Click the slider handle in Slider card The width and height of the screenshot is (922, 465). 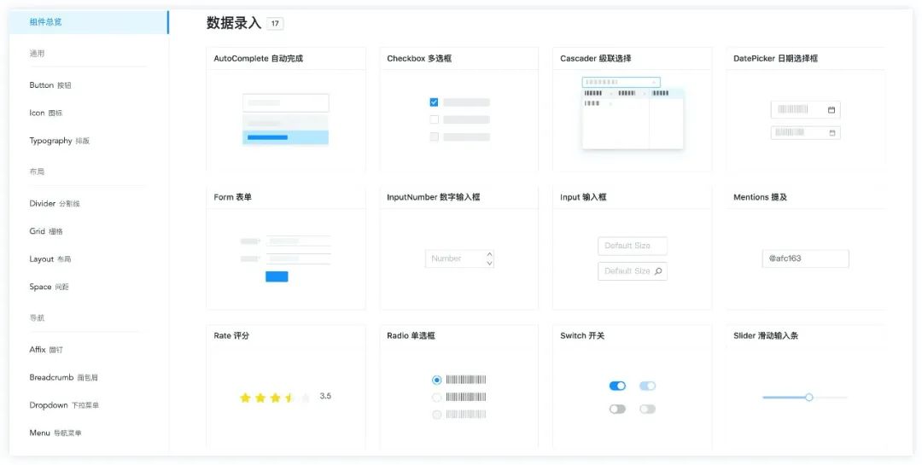pyautogui.click(x=809, y=397)
